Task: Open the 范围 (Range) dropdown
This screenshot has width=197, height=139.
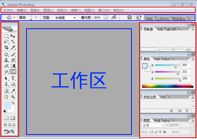Action: (65, 17)
